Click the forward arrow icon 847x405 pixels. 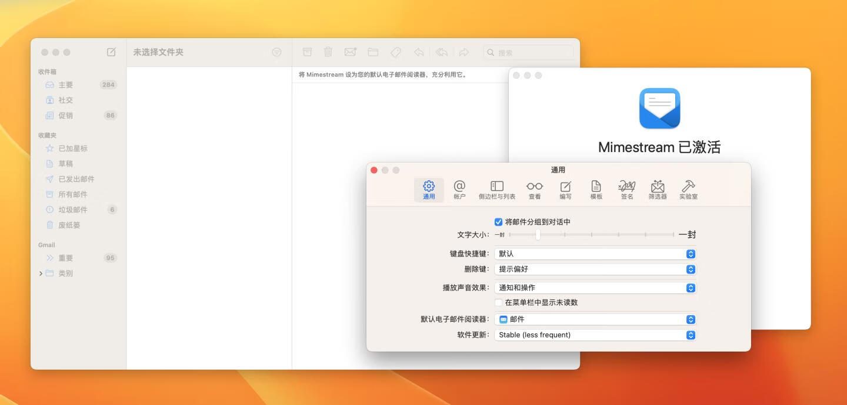pos(464,52)
